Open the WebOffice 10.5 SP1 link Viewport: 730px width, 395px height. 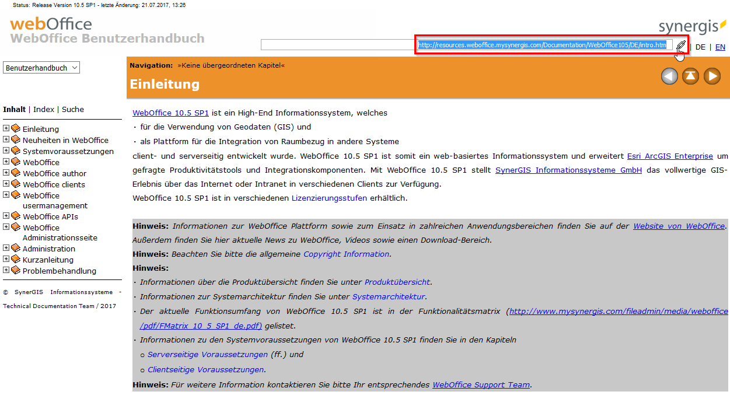tap(170, 113)
